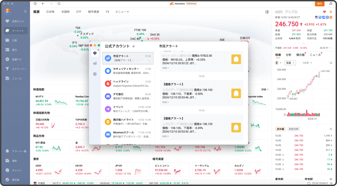Open the 日足 interval dropdown

pyautogui.click(x=290, y=63)
